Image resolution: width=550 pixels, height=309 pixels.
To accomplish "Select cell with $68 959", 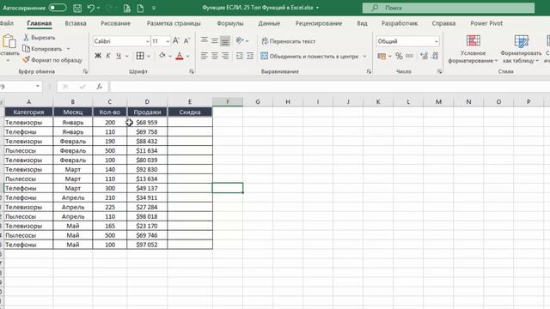I will click(x=147, y=122).
